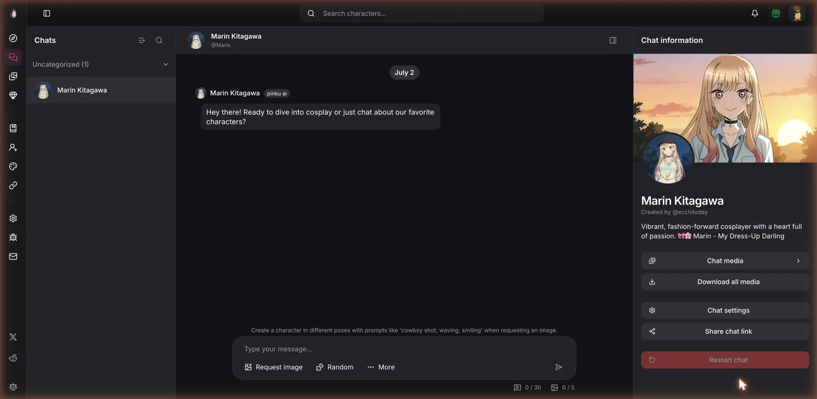Click the legal scales icon
The width and height of the screenshot is (817, 399).
[13, 387]
